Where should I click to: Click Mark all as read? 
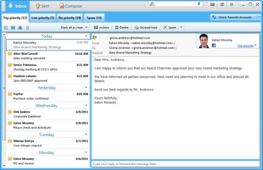(x=72, y=27)
